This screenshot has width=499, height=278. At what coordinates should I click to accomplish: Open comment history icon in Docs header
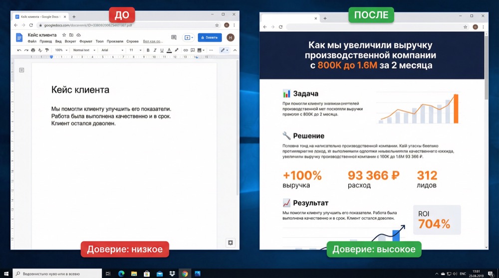point(174,37)
